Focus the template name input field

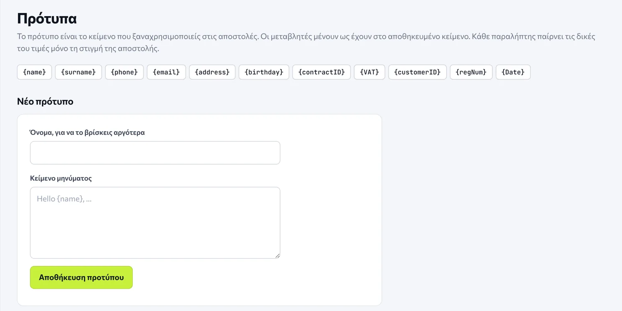point(155,153)
